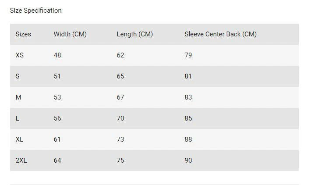Select the Sleeve Center Back (CM) header
Viewport: 311px width, 185px height.
tap(221, 34)
